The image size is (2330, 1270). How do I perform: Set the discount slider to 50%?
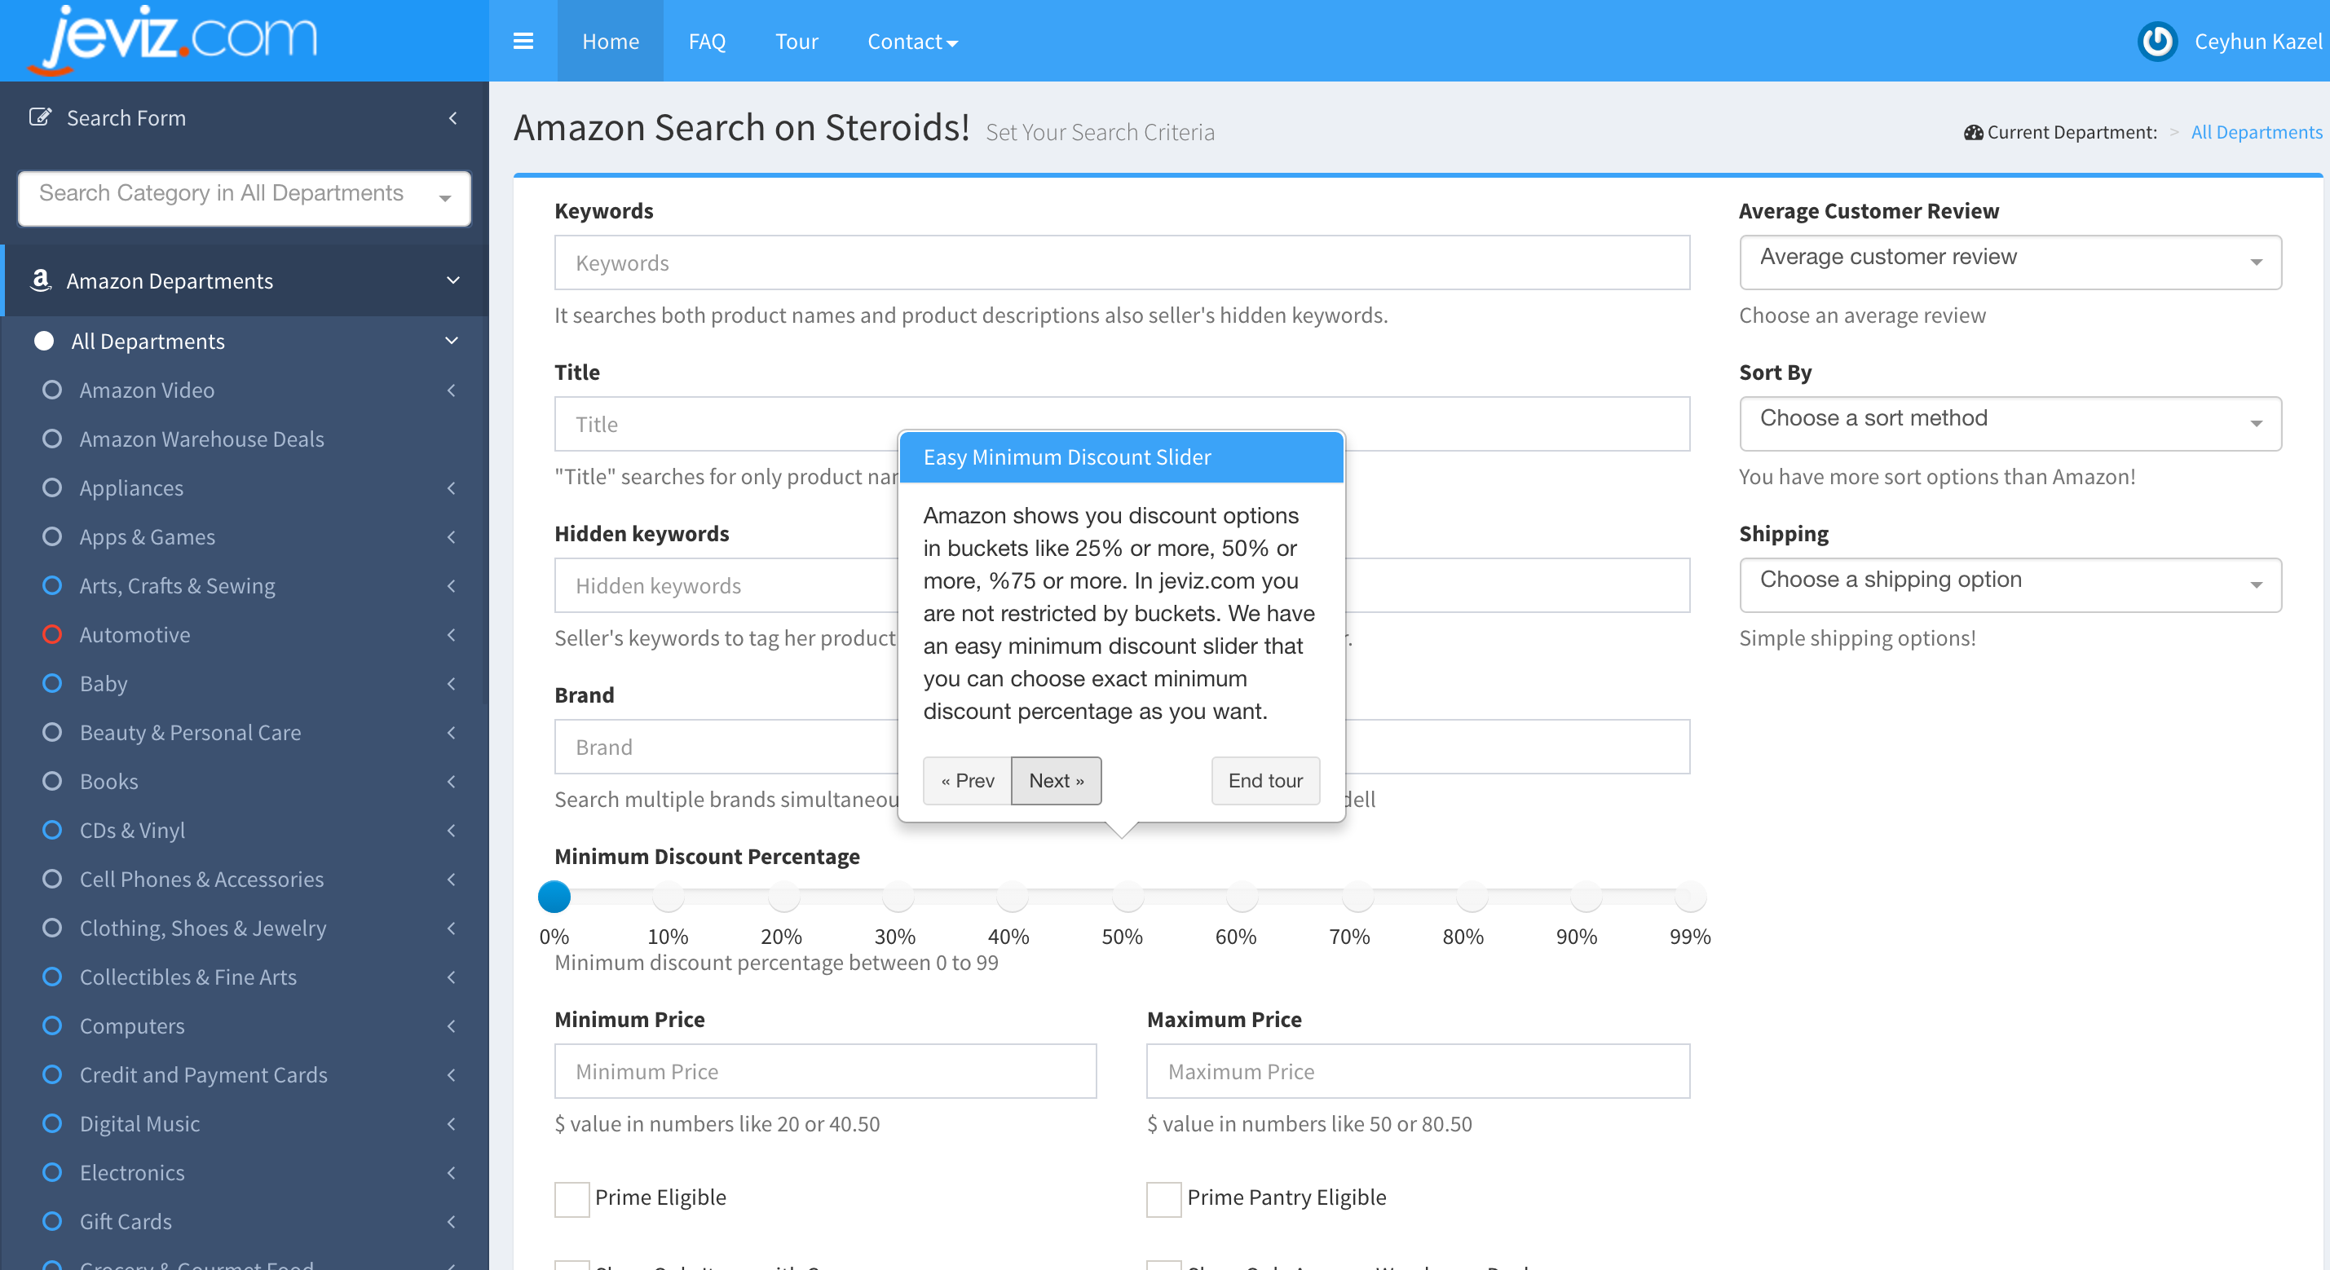[x=1127, y=897]
